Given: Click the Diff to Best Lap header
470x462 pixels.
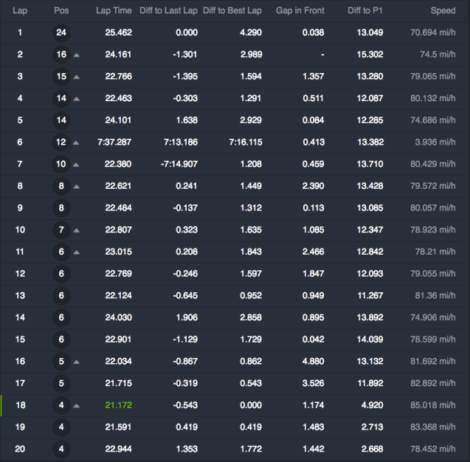Looking at the screenshot, I should tap(232, 11).
